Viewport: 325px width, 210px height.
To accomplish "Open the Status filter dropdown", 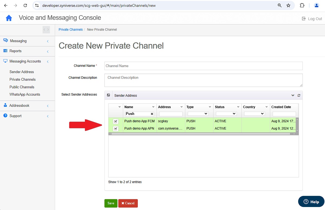I will click(x=226, y=114).
